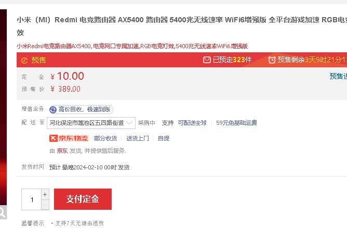Image resolution: width=347 pixels, height=230 pixels.
Task: Click the 部分收货 delivery option
Action: [x=105, y=138]
